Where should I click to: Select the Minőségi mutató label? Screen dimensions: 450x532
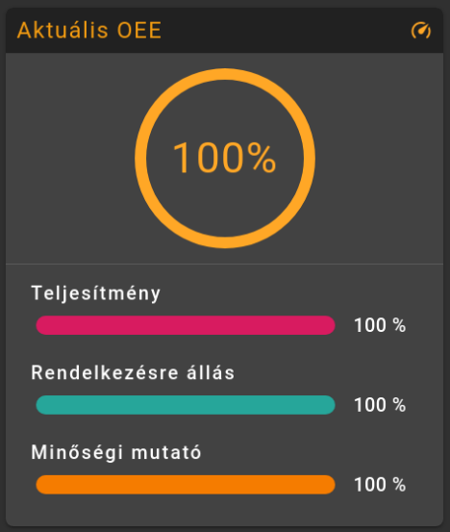pyautogui.click(x=116, y=452)
